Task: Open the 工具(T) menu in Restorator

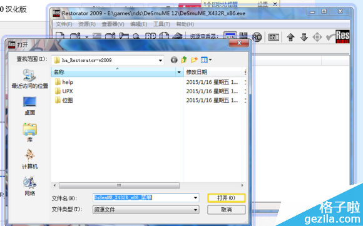Action: click(161, 24)
